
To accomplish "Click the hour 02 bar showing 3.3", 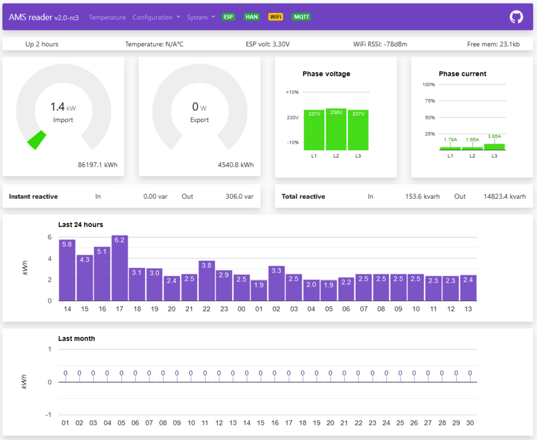I will click(x=277, y=283).
